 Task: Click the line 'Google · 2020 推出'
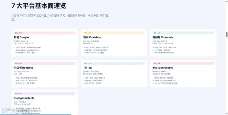point(159,71)
